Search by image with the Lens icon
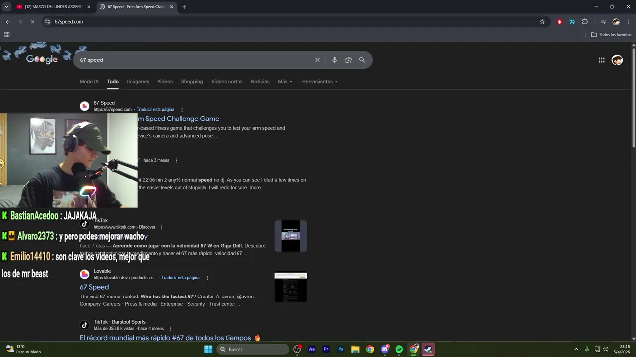This screenshot has width=636, height=357. (x=348, y=60)
